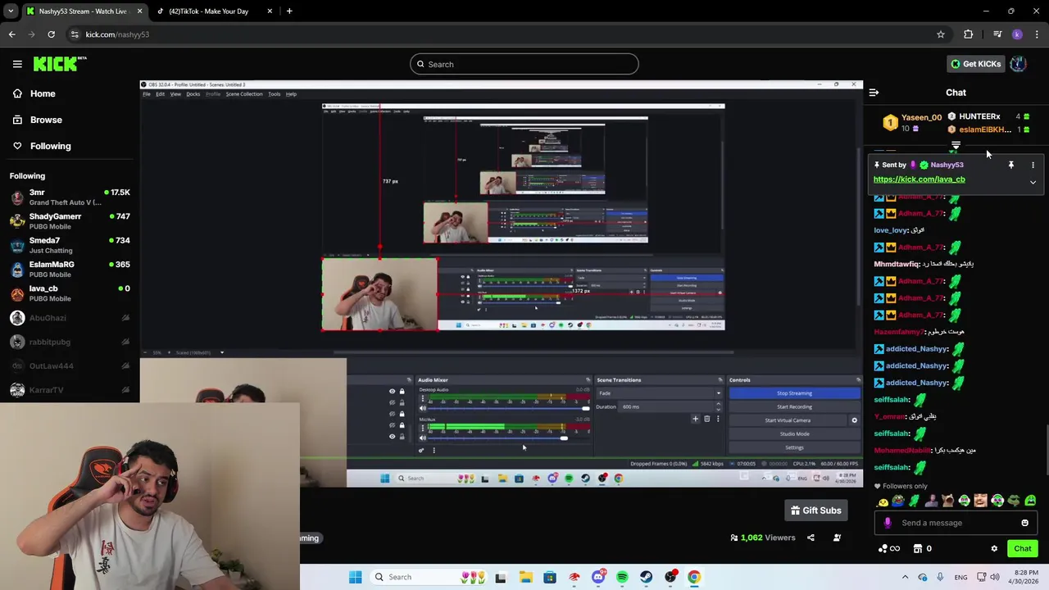Image resolution: width=1049 pixels, height=590 pixels.
Task: Open pinned message three-dot options
Action: pyautogui.click(x=1033, y=165)
